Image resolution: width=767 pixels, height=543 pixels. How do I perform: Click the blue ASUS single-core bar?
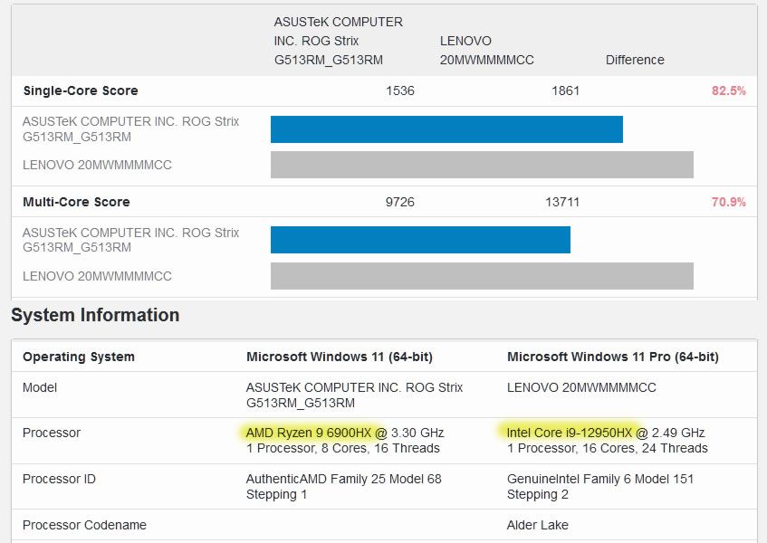click(446, 129)
